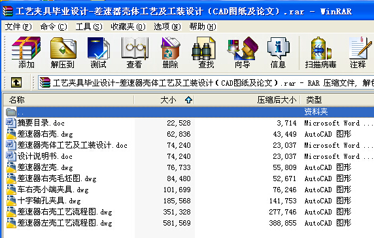Select file name 差速器左壳.dwg
Screen dimensions: 374x238
[x=45, y=167]
